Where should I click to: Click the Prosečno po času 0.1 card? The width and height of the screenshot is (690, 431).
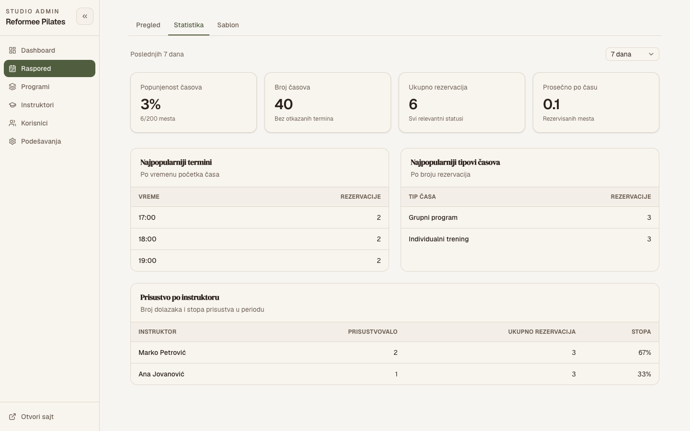pyautogui.click(x=596, y=102)
